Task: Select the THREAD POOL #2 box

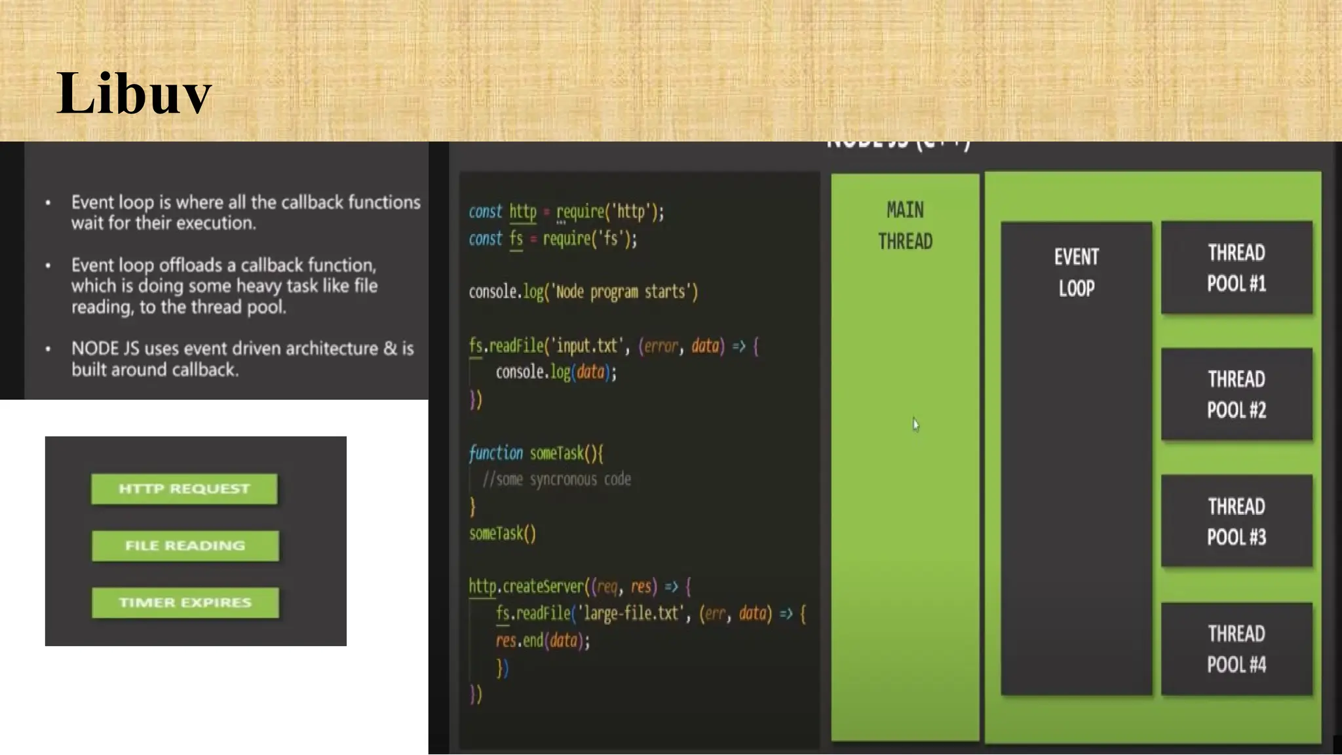Action: pyautogui.click(x=1237, y=394)
